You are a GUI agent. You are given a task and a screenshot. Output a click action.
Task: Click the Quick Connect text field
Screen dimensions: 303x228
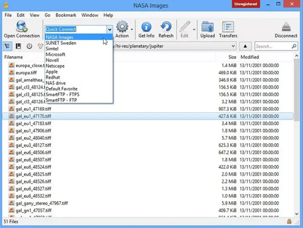click(76, 29)
